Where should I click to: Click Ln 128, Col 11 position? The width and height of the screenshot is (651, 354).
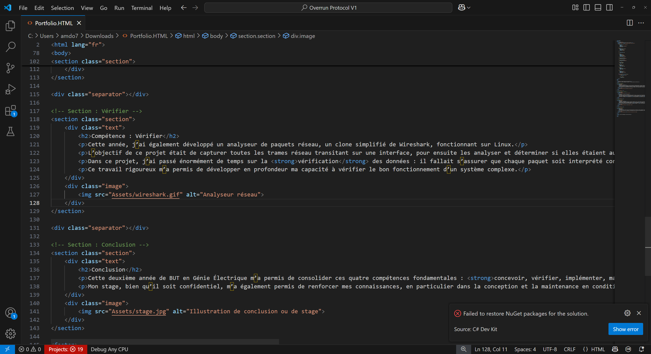tap(491, 349)
